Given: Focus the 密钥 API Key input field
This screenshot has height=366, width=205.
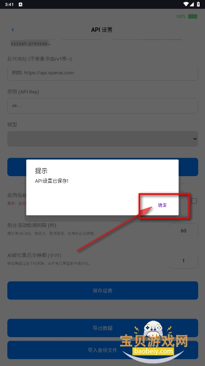Looking at the screenshot, I should tap(102, 106).
